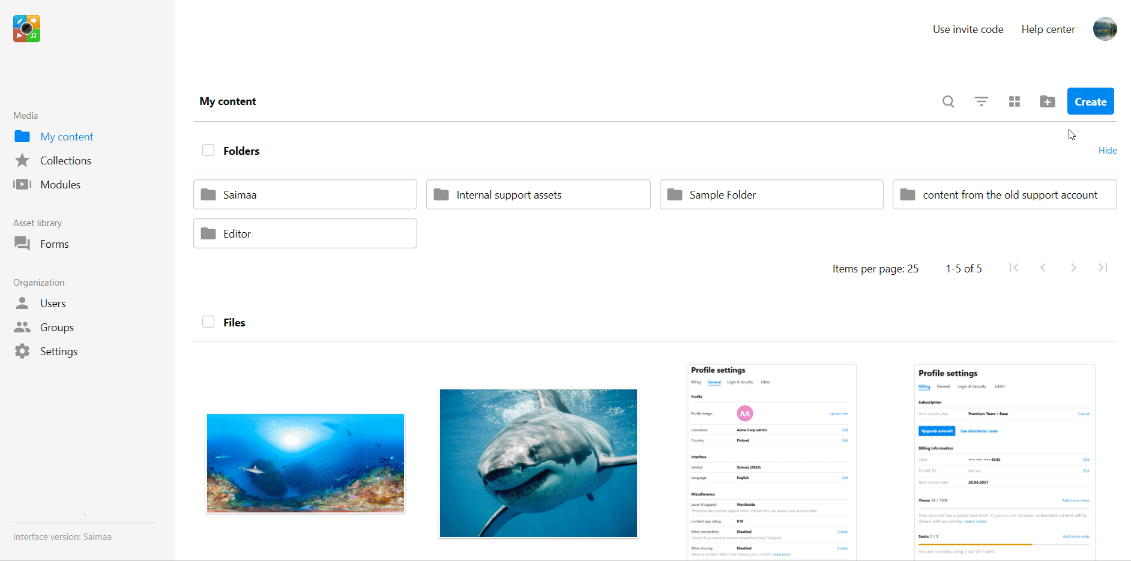Go to first page arrow icon
1131x561 pixels.
tap(1014, 268)
